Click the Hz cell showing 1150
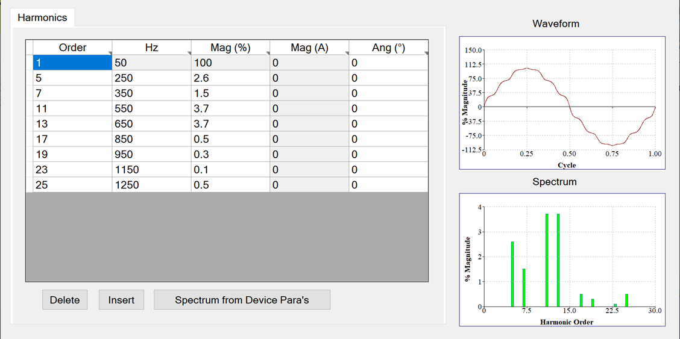The width and height of the screenshot is (680, 339). point(151,169)
